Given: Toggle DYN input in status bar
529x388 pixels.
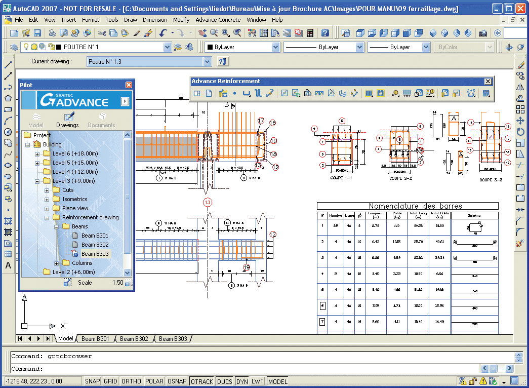Looking at the screenshot, I should (242, 381).
